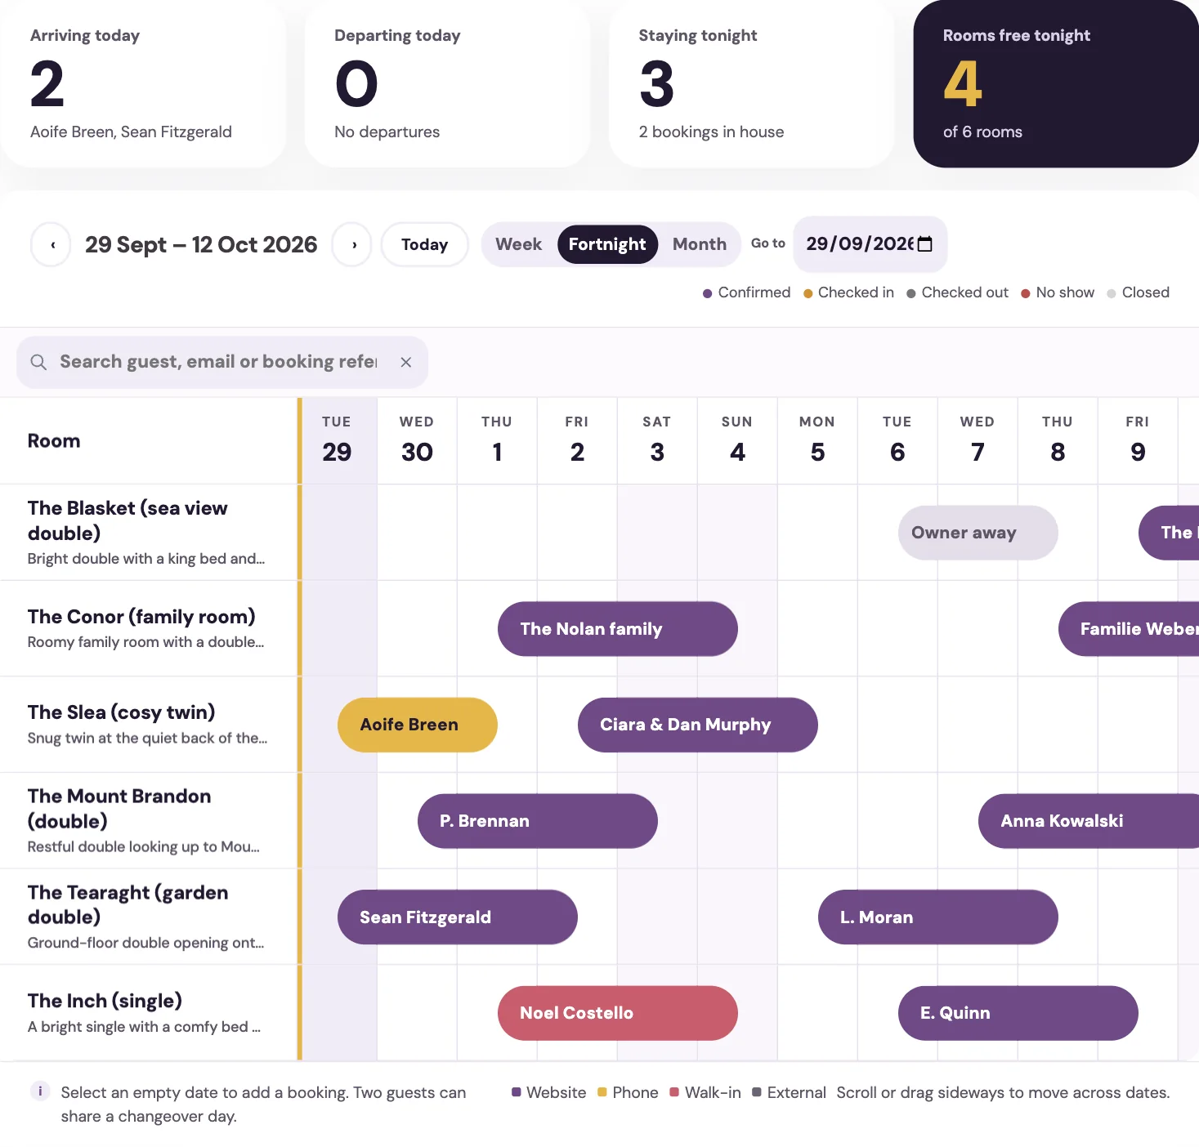1199x1147 pixels.
Task: Click the Staying tonight card
Action: pyautogui.click(x=752, y=84)
